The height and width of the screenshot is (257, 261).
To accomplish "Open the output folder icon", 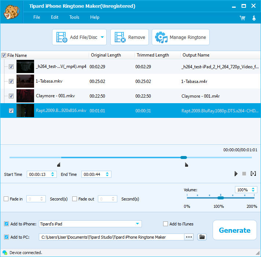I will click(202, 237).
